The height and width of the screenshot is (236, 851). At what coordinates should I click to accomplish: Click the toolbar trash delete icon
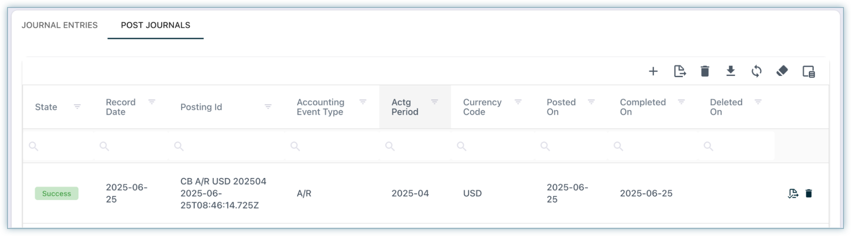click(x=705, y=71)
